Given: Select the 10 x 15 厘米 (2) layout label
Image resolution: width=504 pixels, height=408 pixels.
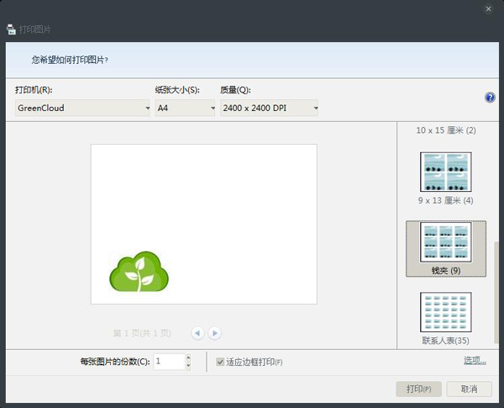Looking at the screenshot, I should tap(446, 130).
